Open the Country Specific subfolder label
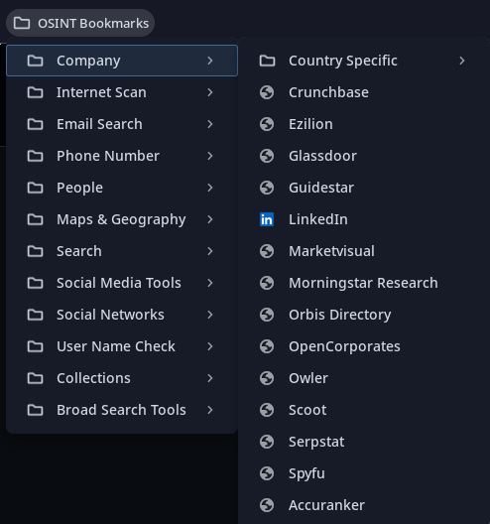Screen dimensions: 490x524 (x=343, y=61)
